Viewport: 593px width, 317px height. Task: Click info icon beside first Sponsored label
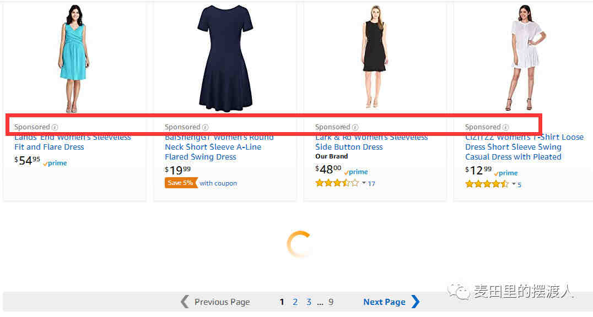(55, 127)
